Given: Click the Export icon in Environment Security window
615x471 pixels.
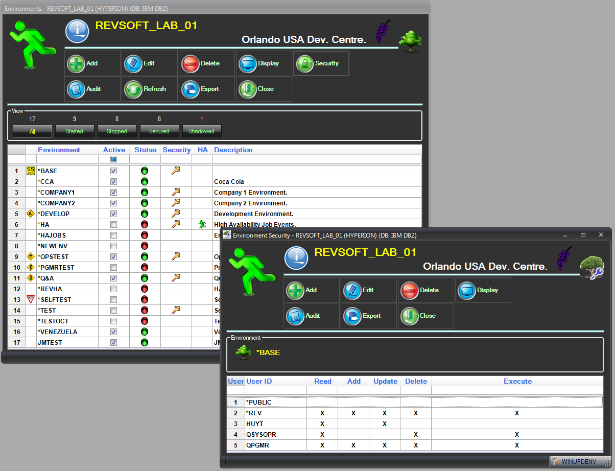Looking at the screenshot, I should click(x=352, y=316).
